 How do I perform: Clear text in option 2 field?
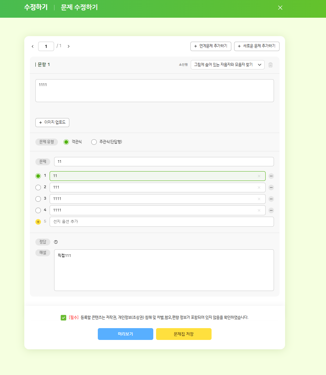[x=259, y=187]
